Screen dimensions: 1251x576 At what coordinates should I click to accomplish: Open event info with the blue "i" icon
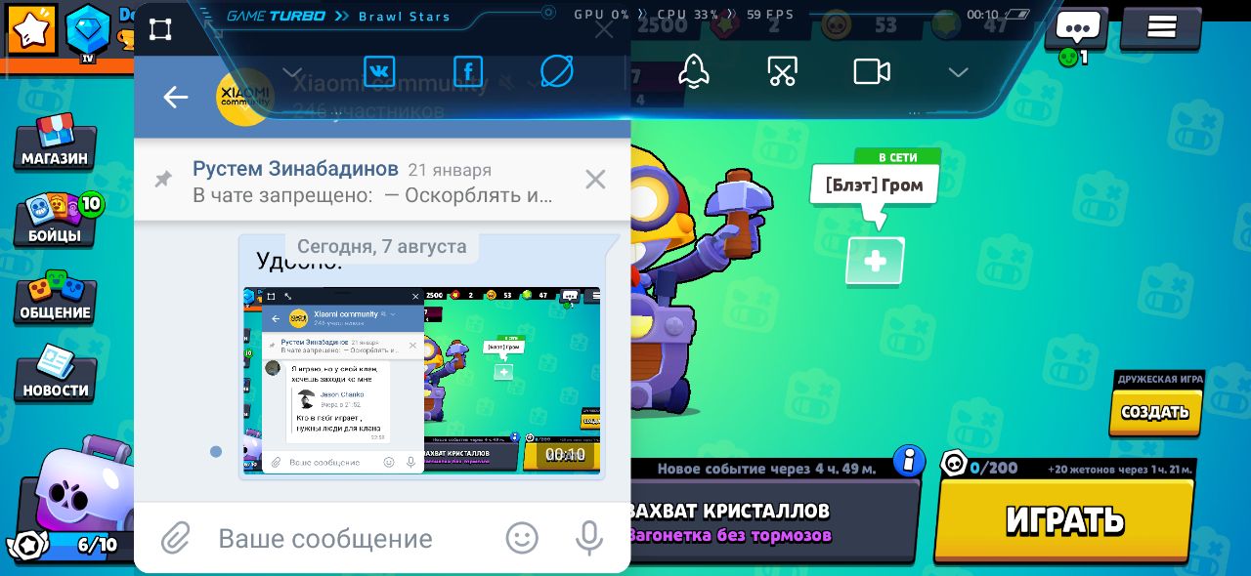909,460
